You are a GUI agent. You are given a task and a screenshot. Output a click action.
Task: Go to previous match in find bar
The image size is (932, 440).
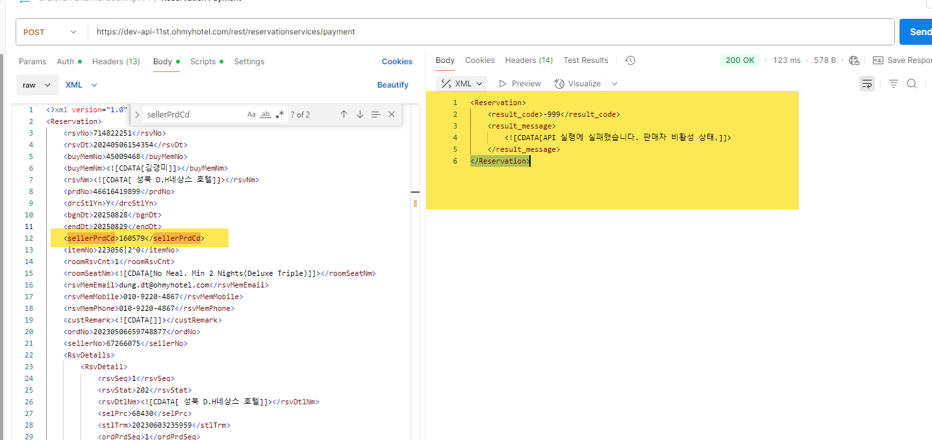(x=344, y=114)
